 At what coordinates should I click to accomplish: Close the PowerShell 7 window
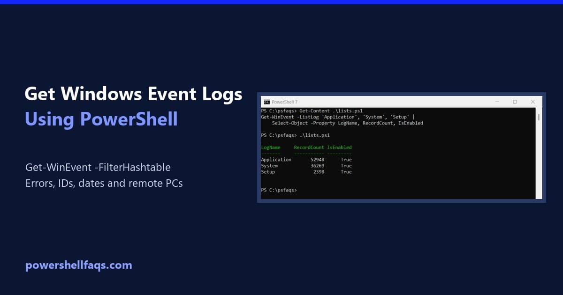click(x=533, y=102)
